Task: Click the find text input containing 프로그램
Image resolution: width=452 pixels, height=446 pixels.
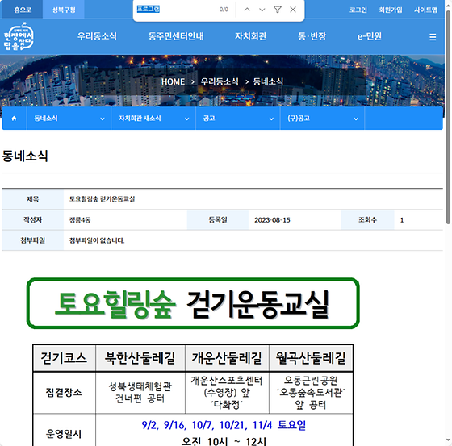Action: (x=176, y=9)
